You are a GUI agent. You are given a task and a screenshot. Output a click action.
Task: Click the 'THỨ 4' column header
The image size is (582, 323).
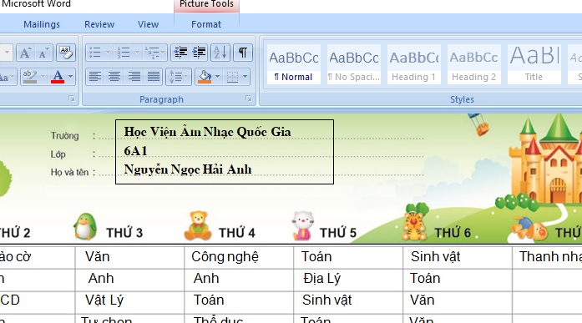237,233
